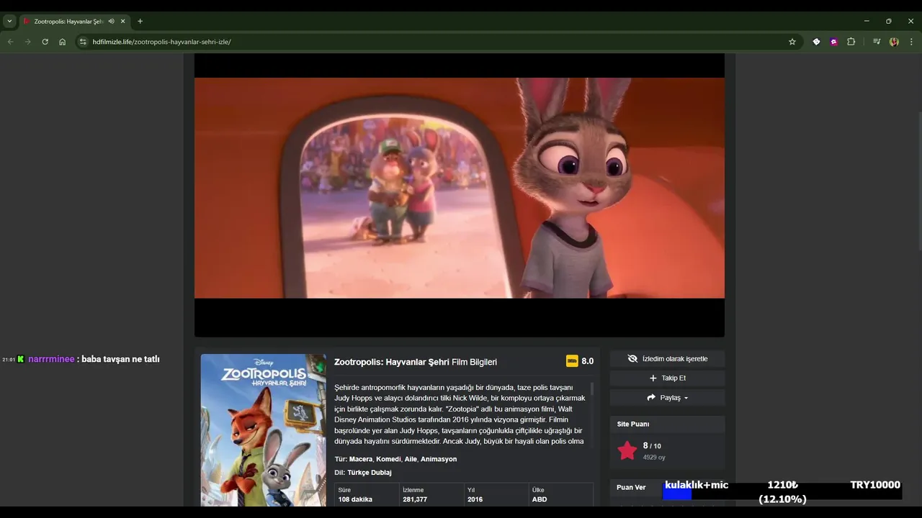
Task: Open the Animasyon genre link
Action: (x=439, y=459)
